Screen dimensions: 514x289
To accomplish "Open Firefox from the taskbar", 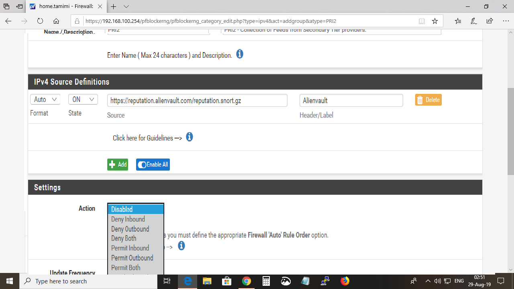I will pos(345,281).
